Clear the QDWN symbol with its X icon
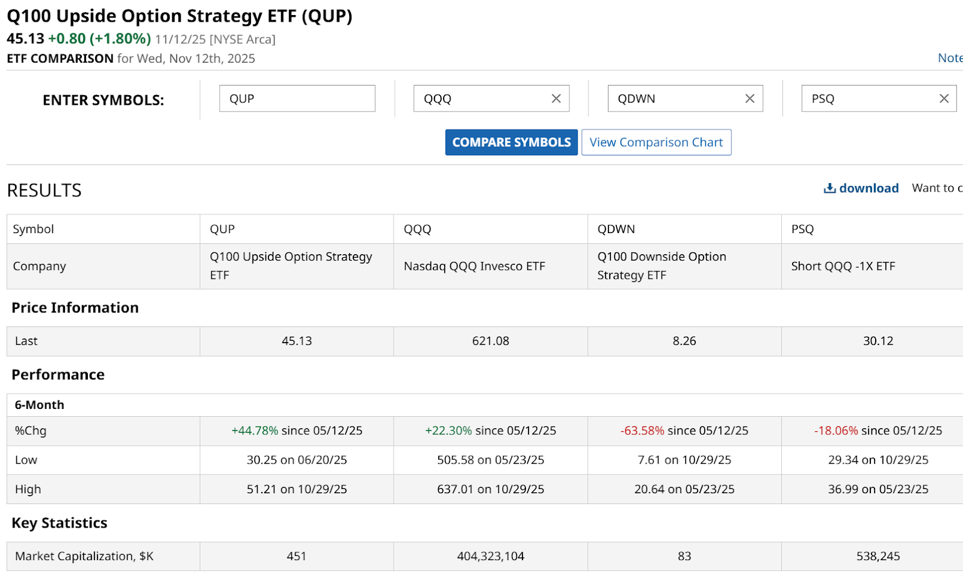The height and width of the screenshot is (586, 963). (x=750, y=99)
